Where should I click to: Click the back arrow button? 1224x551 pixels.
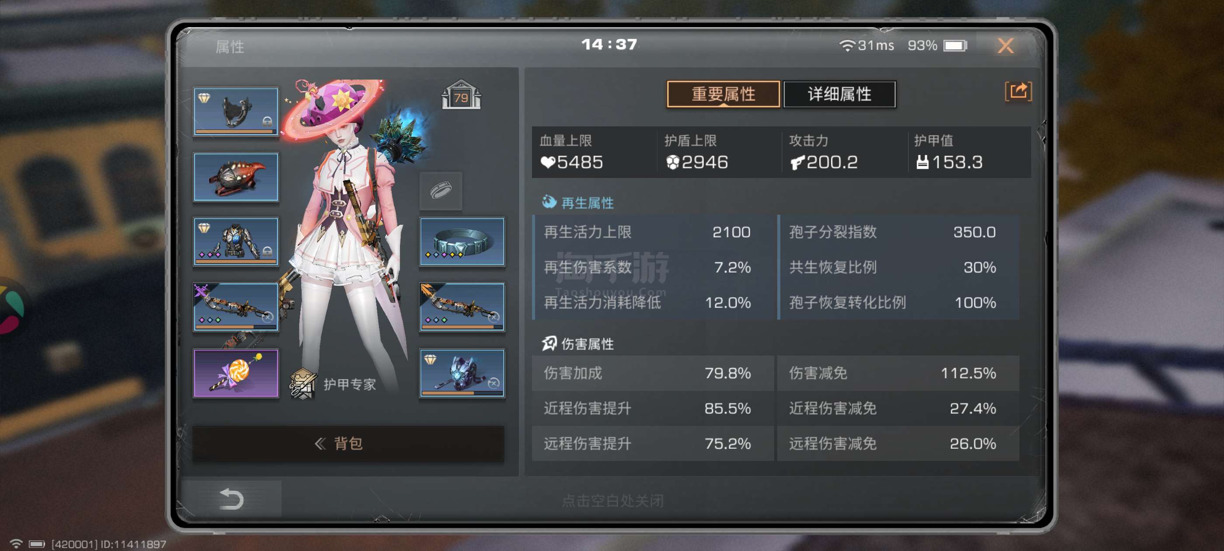(231, 499)
